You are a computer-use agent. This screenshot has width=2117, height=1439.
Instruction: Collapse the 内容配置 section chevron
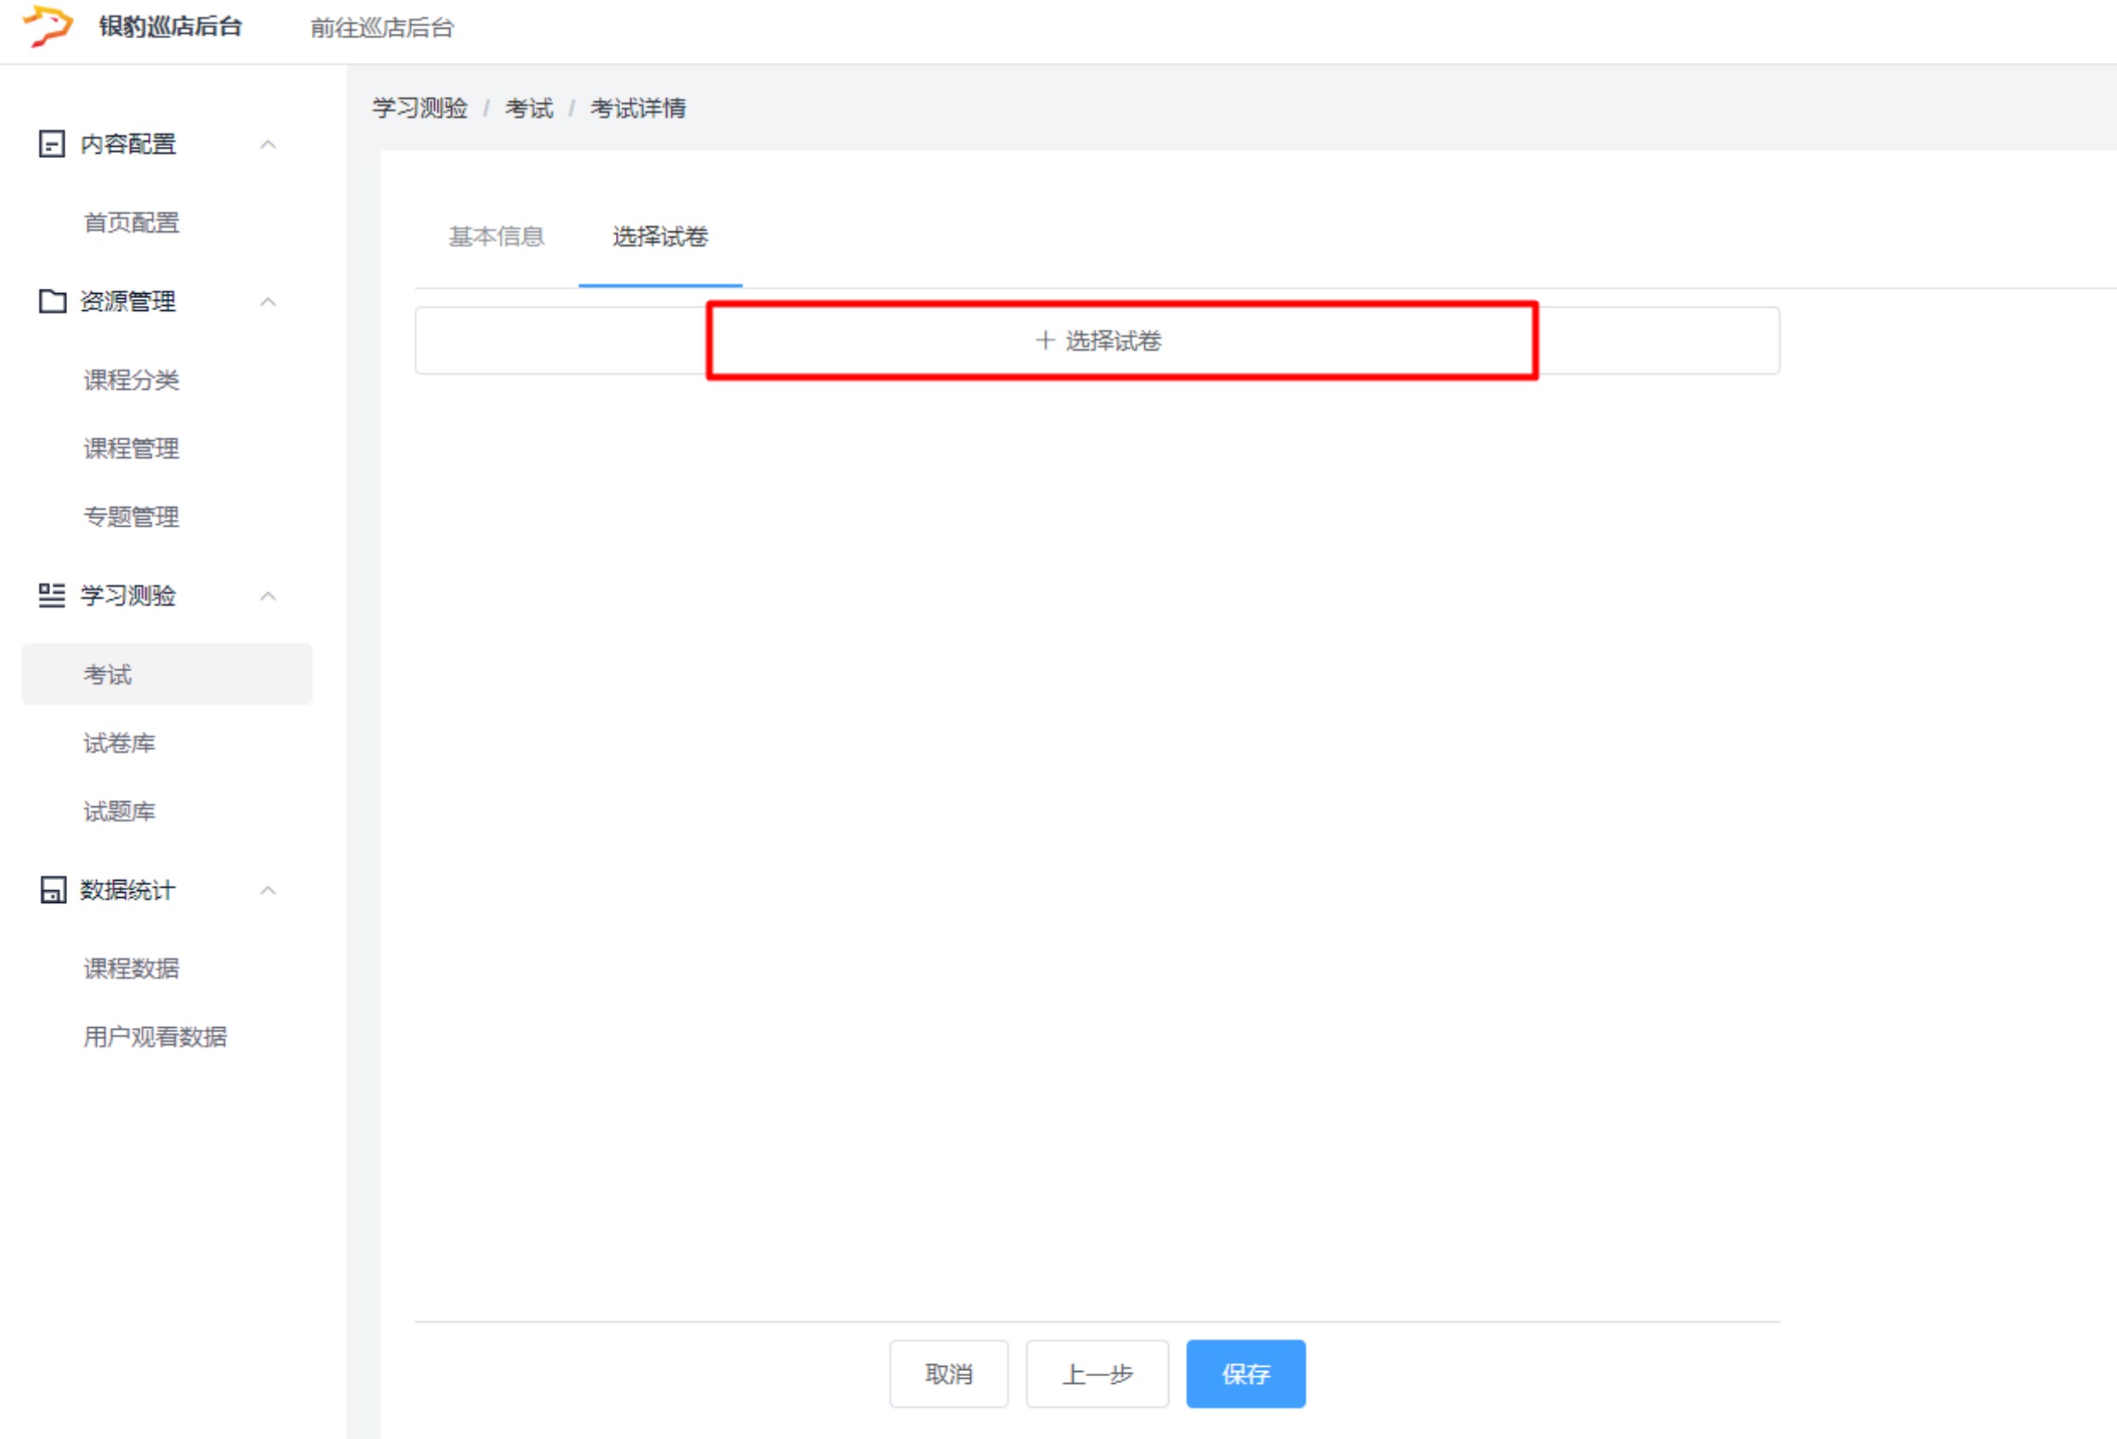268,144
